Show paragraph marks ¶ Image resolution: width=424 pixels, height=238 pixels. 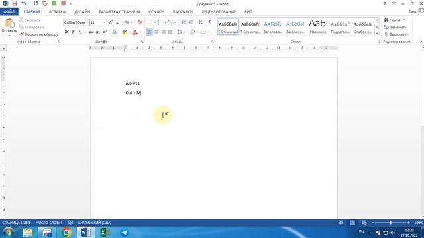coord(210,22)
